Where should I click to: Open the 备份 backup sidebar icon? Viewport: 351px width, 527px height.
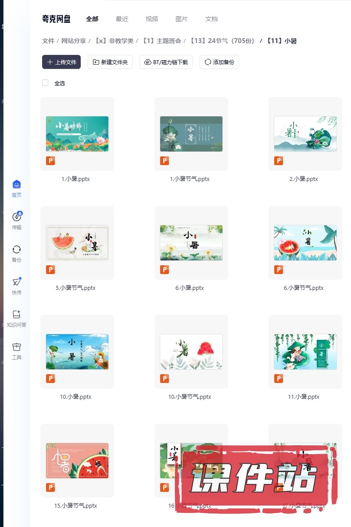pyautogui.click(x=17, y=249)
